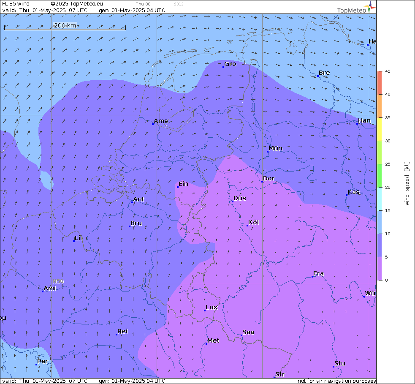415x384 pixels.
Task: Click the Köln city label 'Köl'
Action: [x=254, y=222]
